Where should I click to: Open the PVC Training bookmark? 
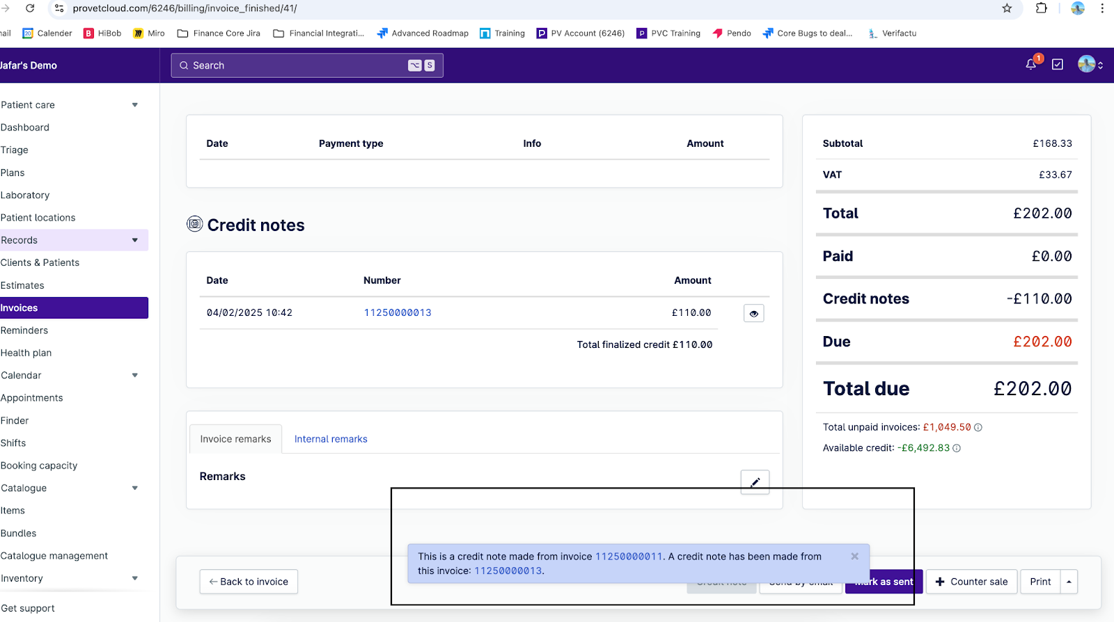pyautogui.click(x=668, y=33)
